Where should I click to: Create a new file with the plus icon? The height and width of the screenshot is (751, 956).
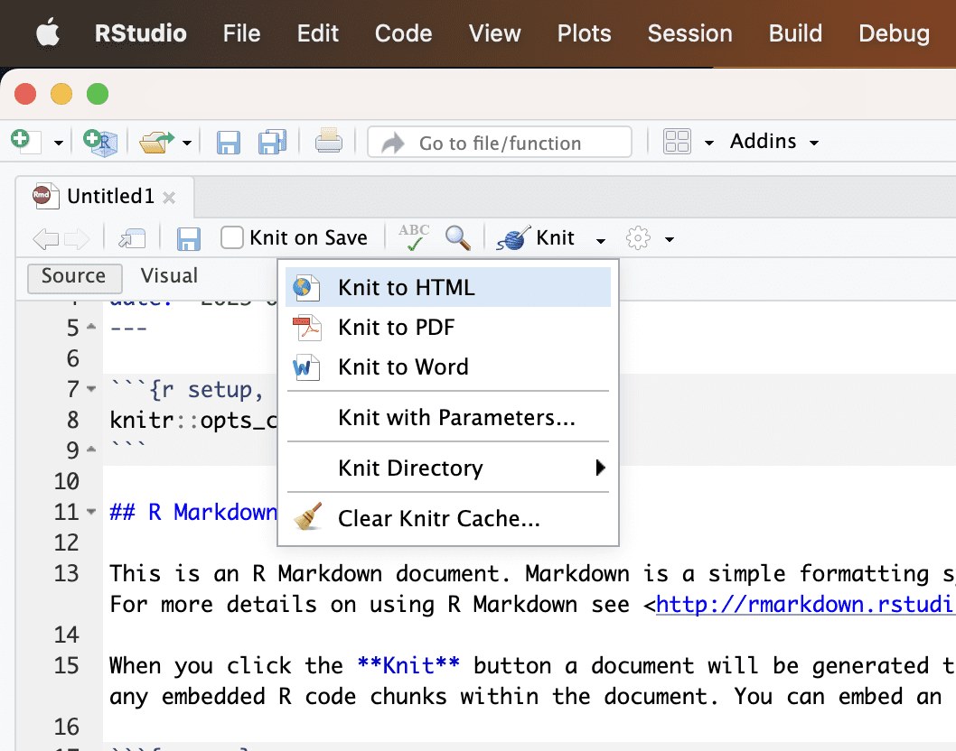[25, 142]
